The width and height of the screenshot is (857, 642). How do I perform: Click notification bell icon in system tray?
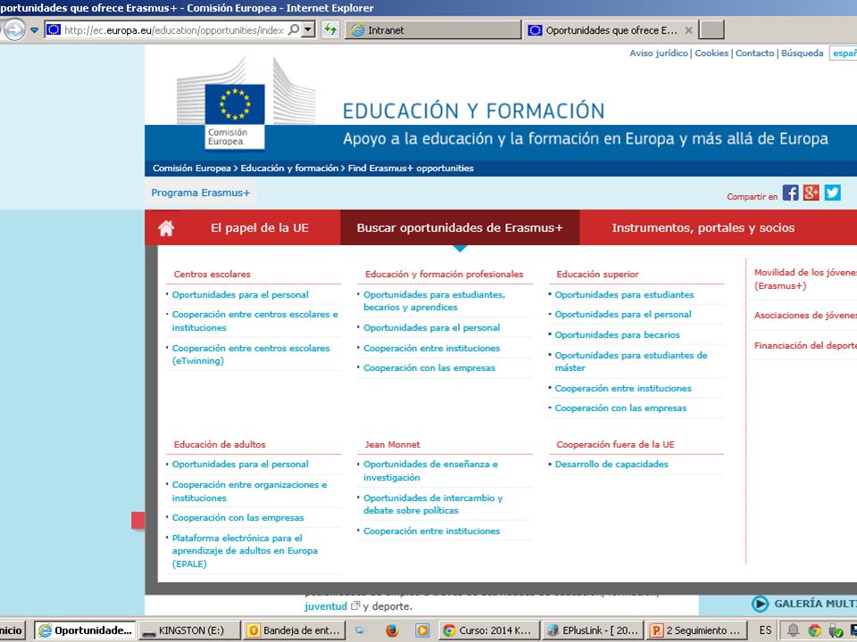793,630
